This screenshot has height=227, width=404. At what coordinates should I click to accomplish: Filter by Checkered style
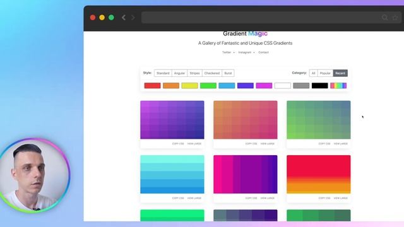click(212, 73)
